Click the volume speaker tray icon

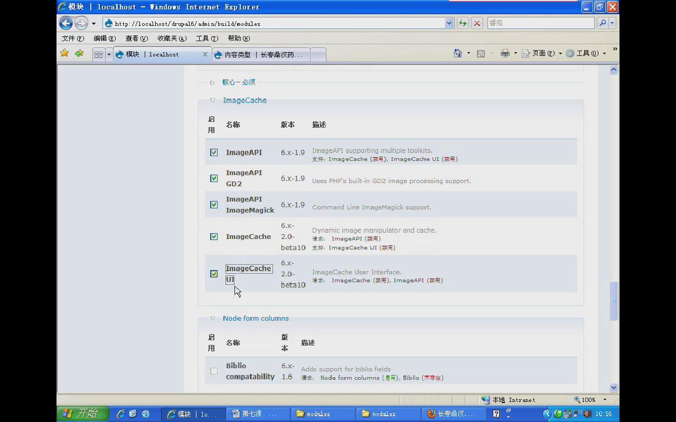587,414
